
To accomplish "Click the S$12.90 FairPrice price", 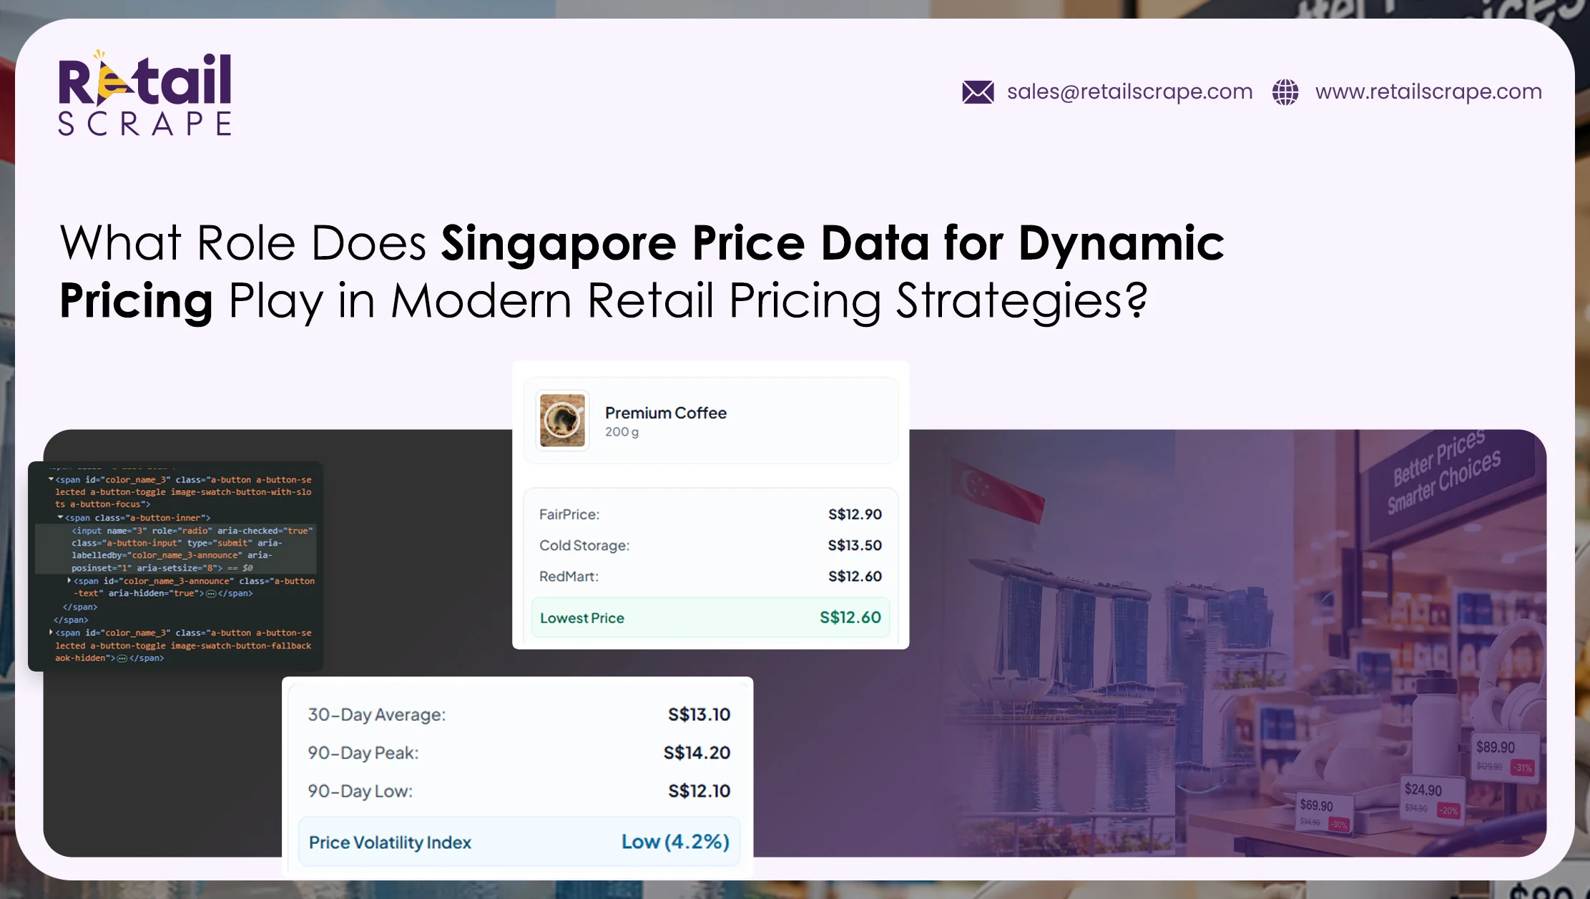I will coord(855,514).
